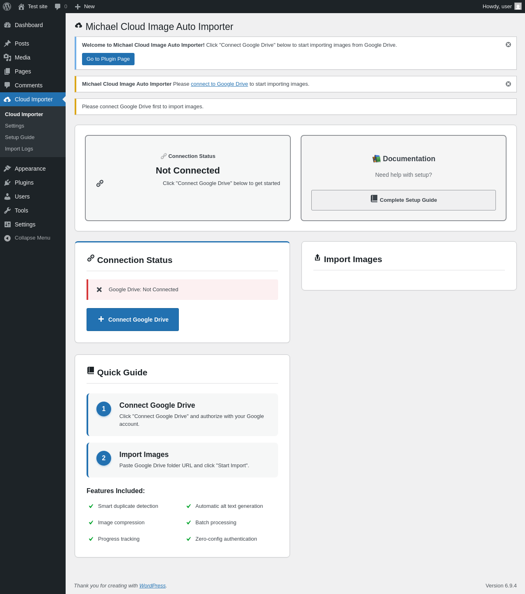Click the Cloud Importer cloud icon in the sidebar

[7, 99]
